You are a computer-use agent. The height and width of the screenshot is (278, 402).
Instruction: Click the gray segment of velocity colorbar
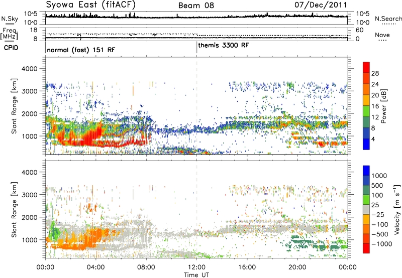click(x=366, y=210)
